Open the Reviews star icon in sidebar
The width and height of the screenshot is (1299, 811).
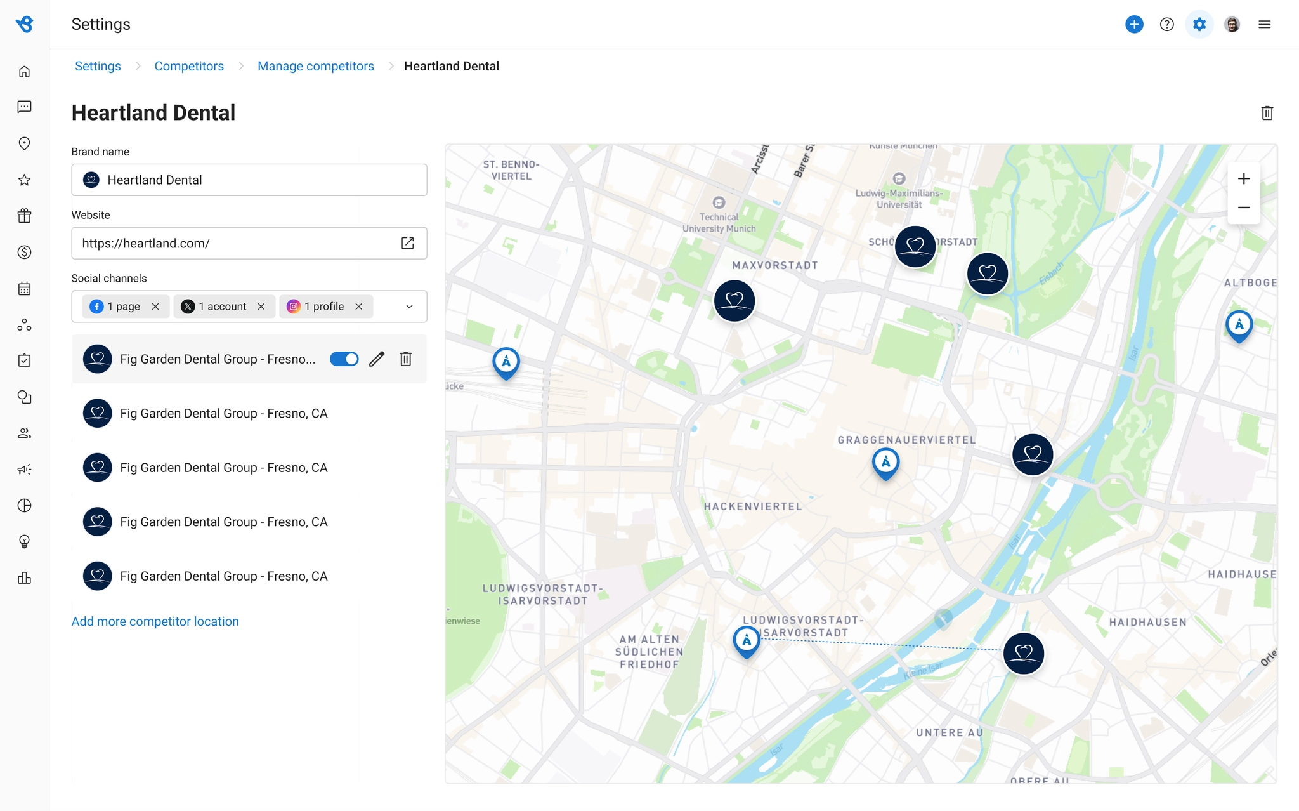pyautogui.click(x=24, y=180)
